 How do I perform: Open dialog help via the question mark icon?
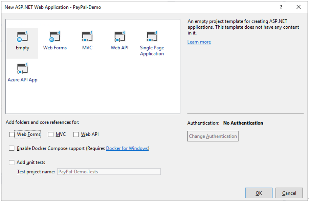(281, 7)
